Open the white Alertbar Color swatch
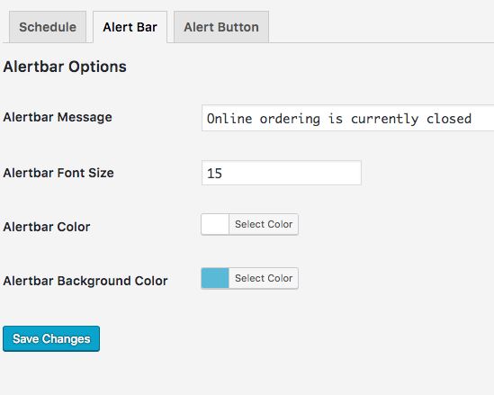This screenshot has width=494, height=395. click(x=215, y=224)
